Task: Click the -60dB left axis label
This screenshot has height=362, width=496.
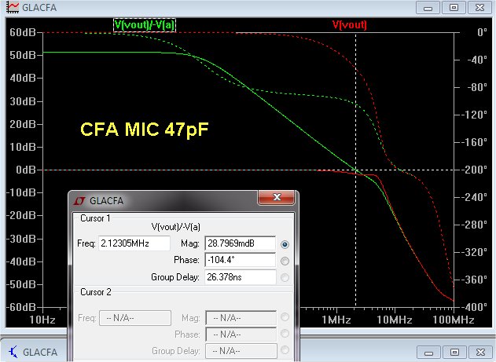Action: [21, 307]
